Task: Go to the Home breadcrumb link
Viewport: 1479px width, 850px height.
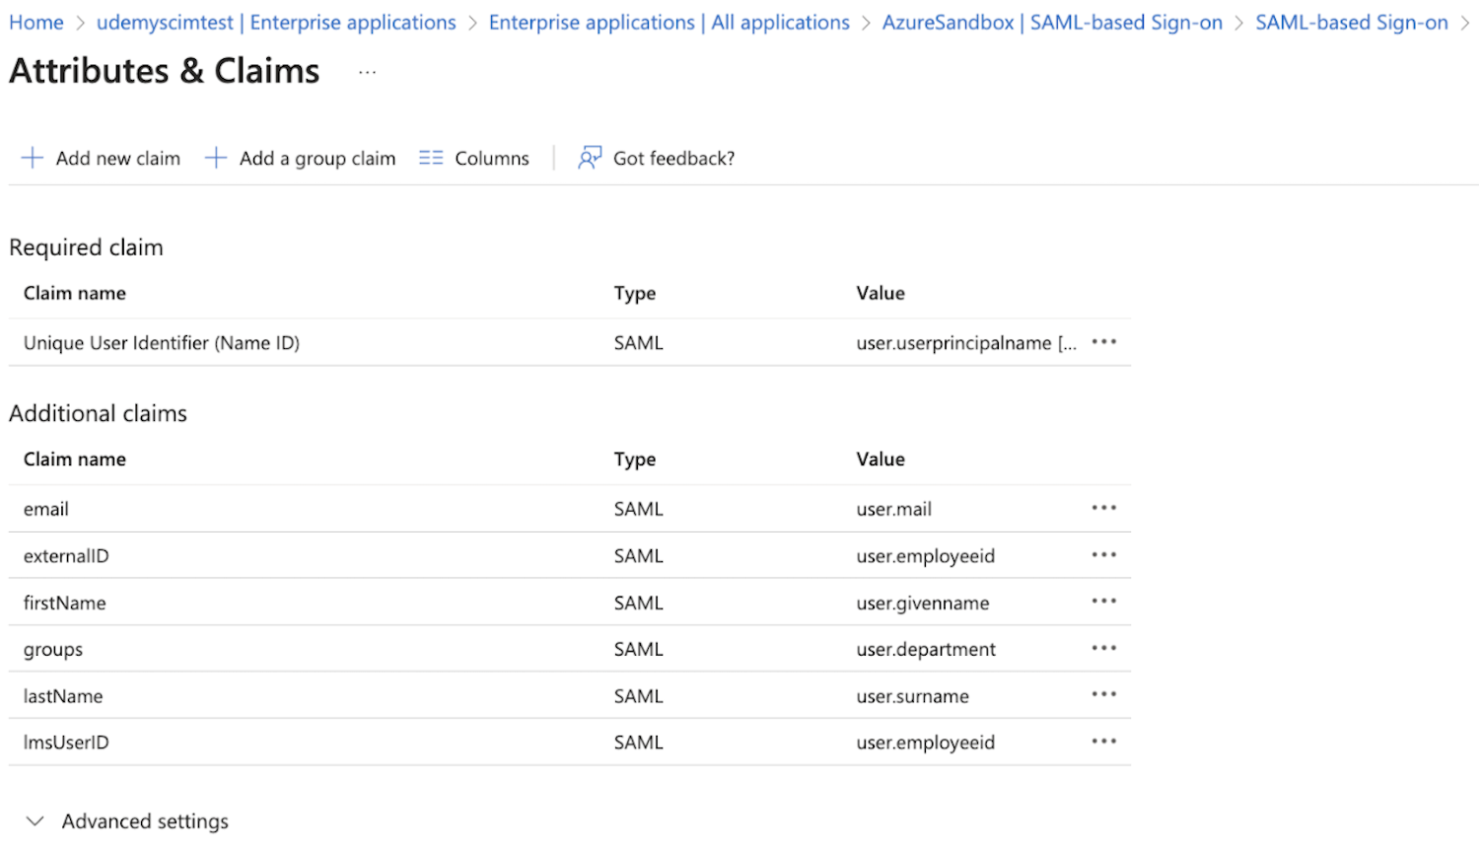Action: (x=36, y=22)
